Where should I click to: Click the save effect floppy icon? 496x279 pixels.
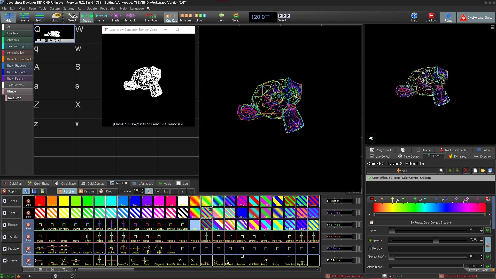(x=490, y=171)
